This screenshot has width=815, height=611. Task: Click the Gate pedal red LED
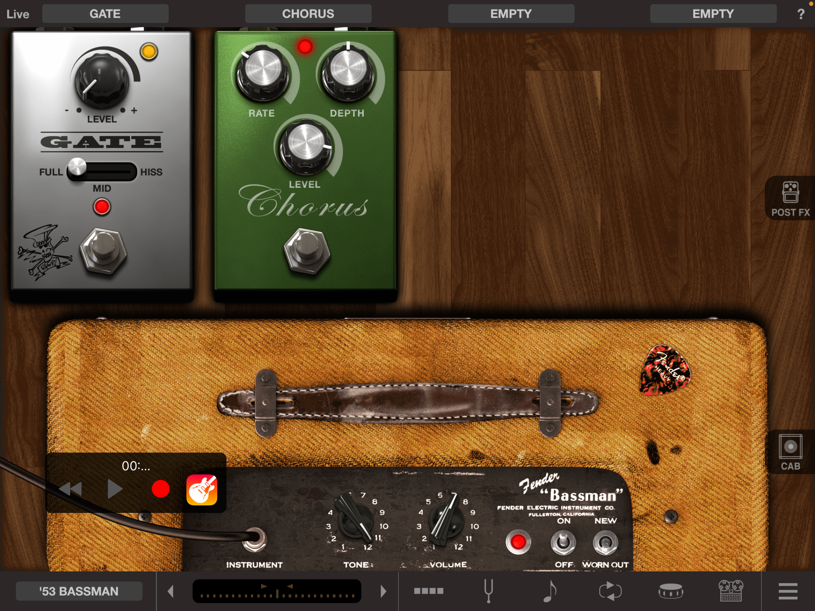102,207
